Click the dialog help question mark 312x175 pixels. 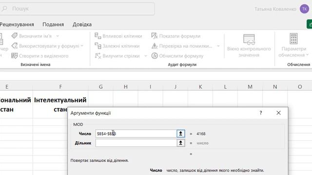(261, 113)
